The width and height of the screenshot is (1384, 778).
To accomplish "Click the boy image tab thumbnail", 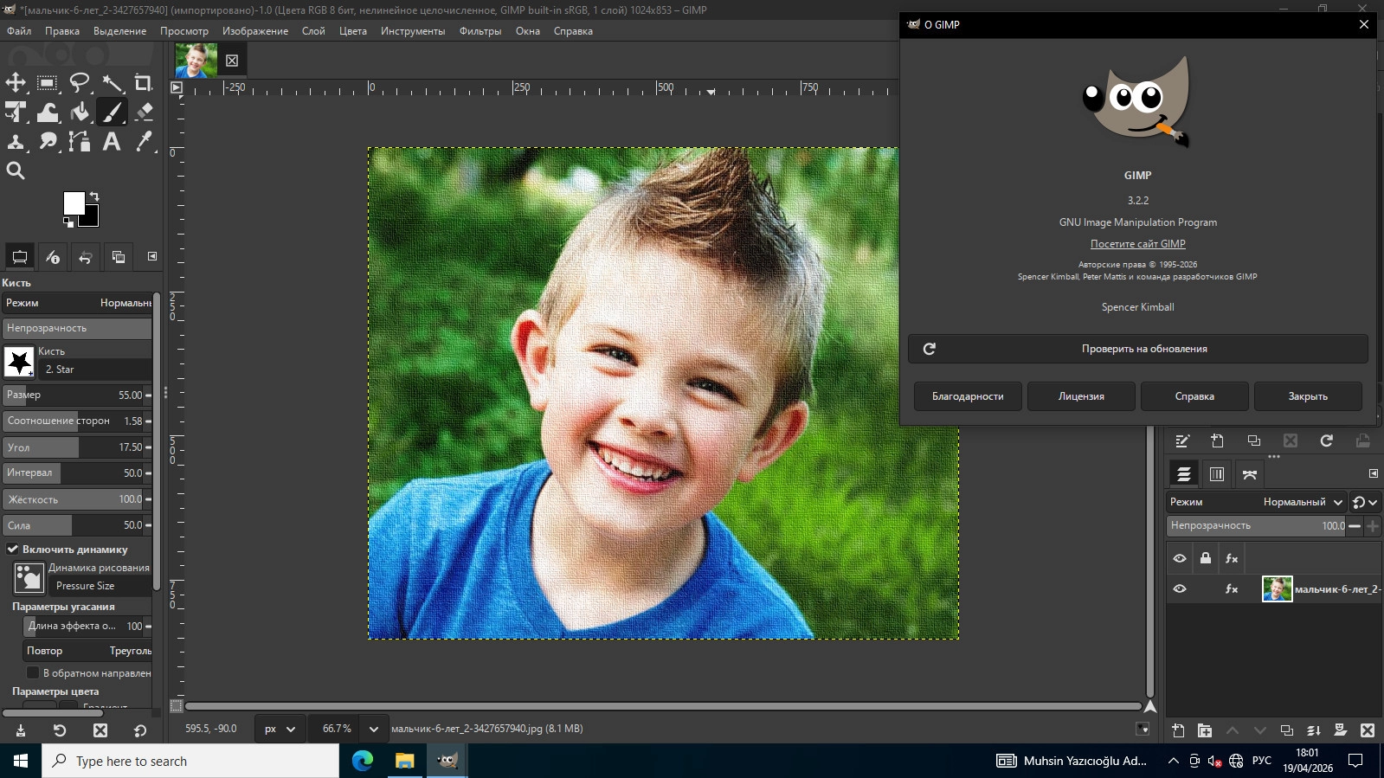I will pos(196,61).
